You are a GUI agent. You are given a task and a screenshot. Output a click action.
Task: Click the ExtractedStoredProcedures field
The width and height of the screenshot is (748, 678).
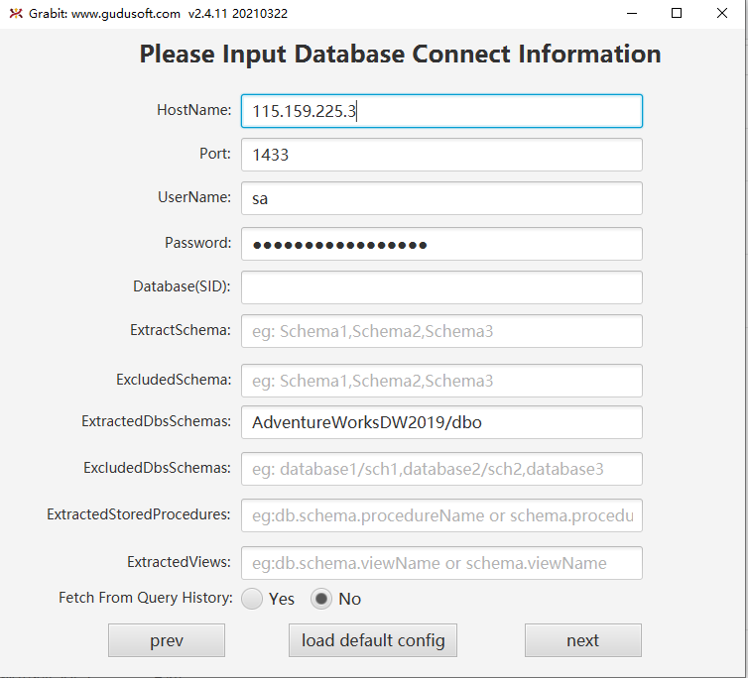[x=441, y=515]
